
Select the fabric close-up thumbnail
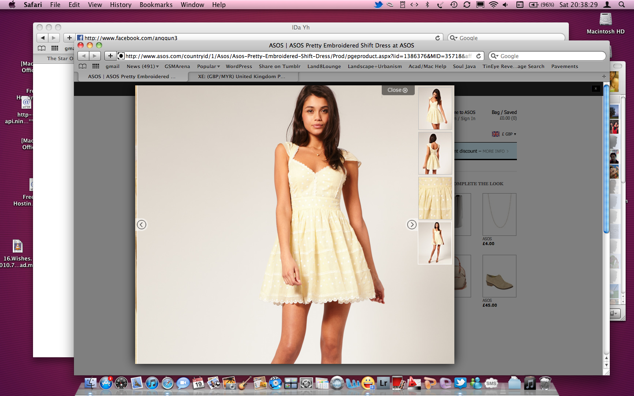tap(435, 198)
